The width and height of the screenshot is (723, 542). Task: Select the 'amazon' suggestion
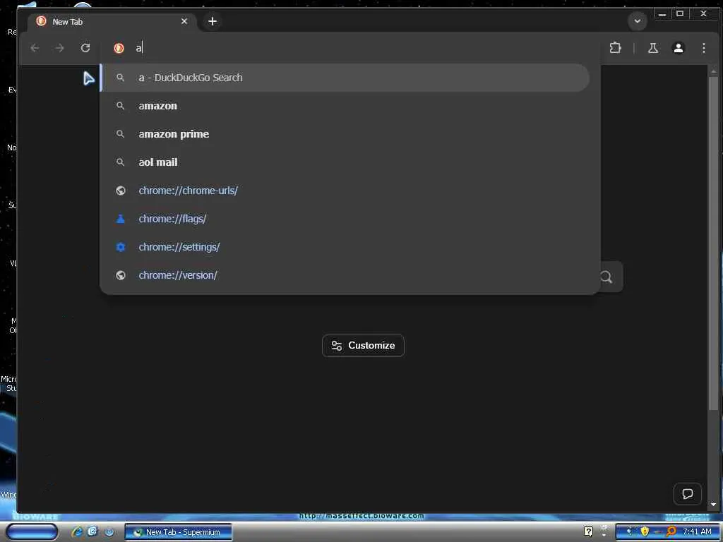(345, 106)
